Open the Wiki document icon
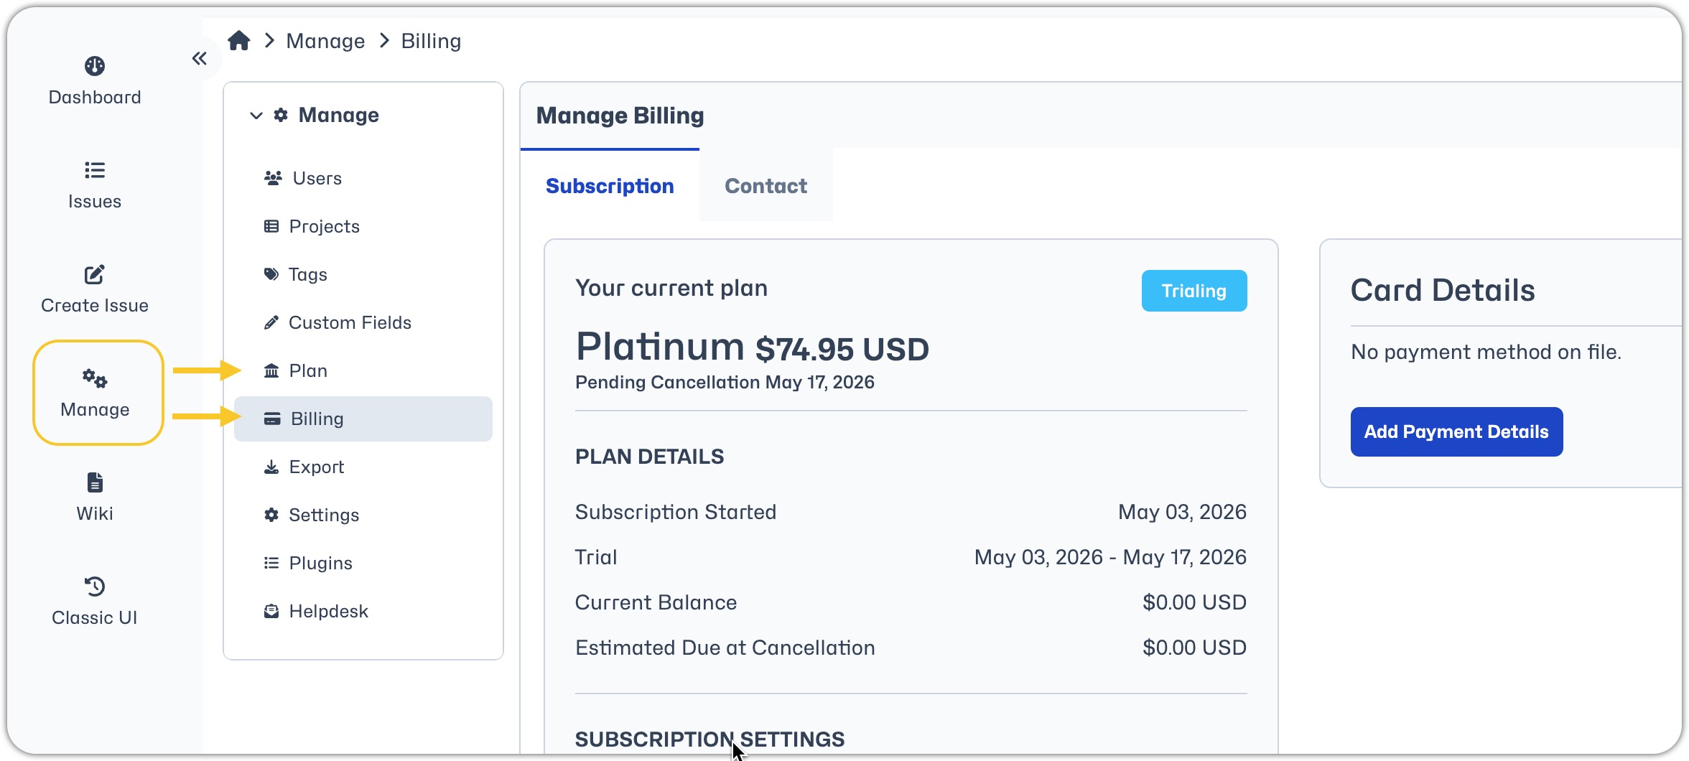 tap(95, 482)
